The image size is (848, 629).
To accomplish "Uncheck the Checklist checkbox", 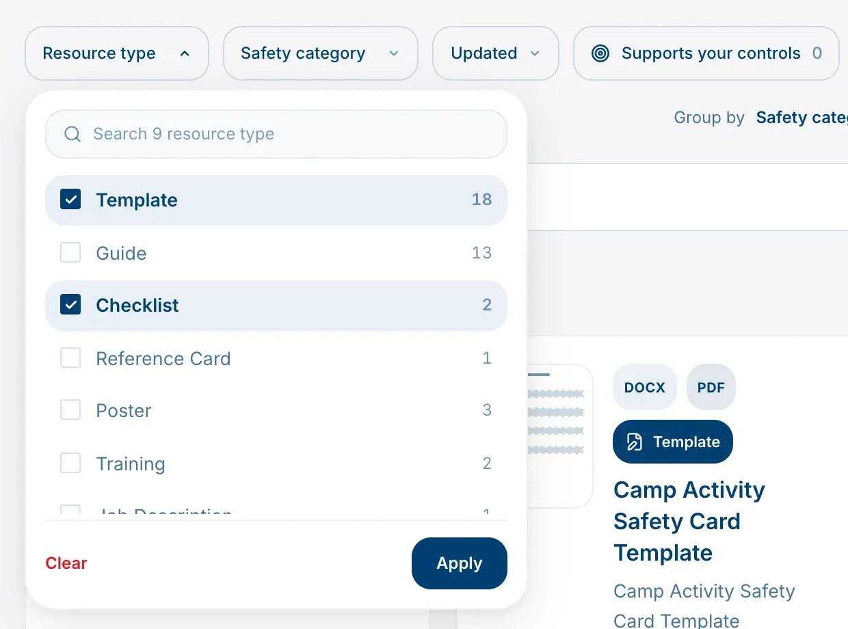I will pos(70,305).
